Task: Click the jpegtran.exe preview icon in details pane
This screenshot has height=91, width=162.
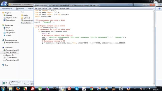Action: coord(5,83)
